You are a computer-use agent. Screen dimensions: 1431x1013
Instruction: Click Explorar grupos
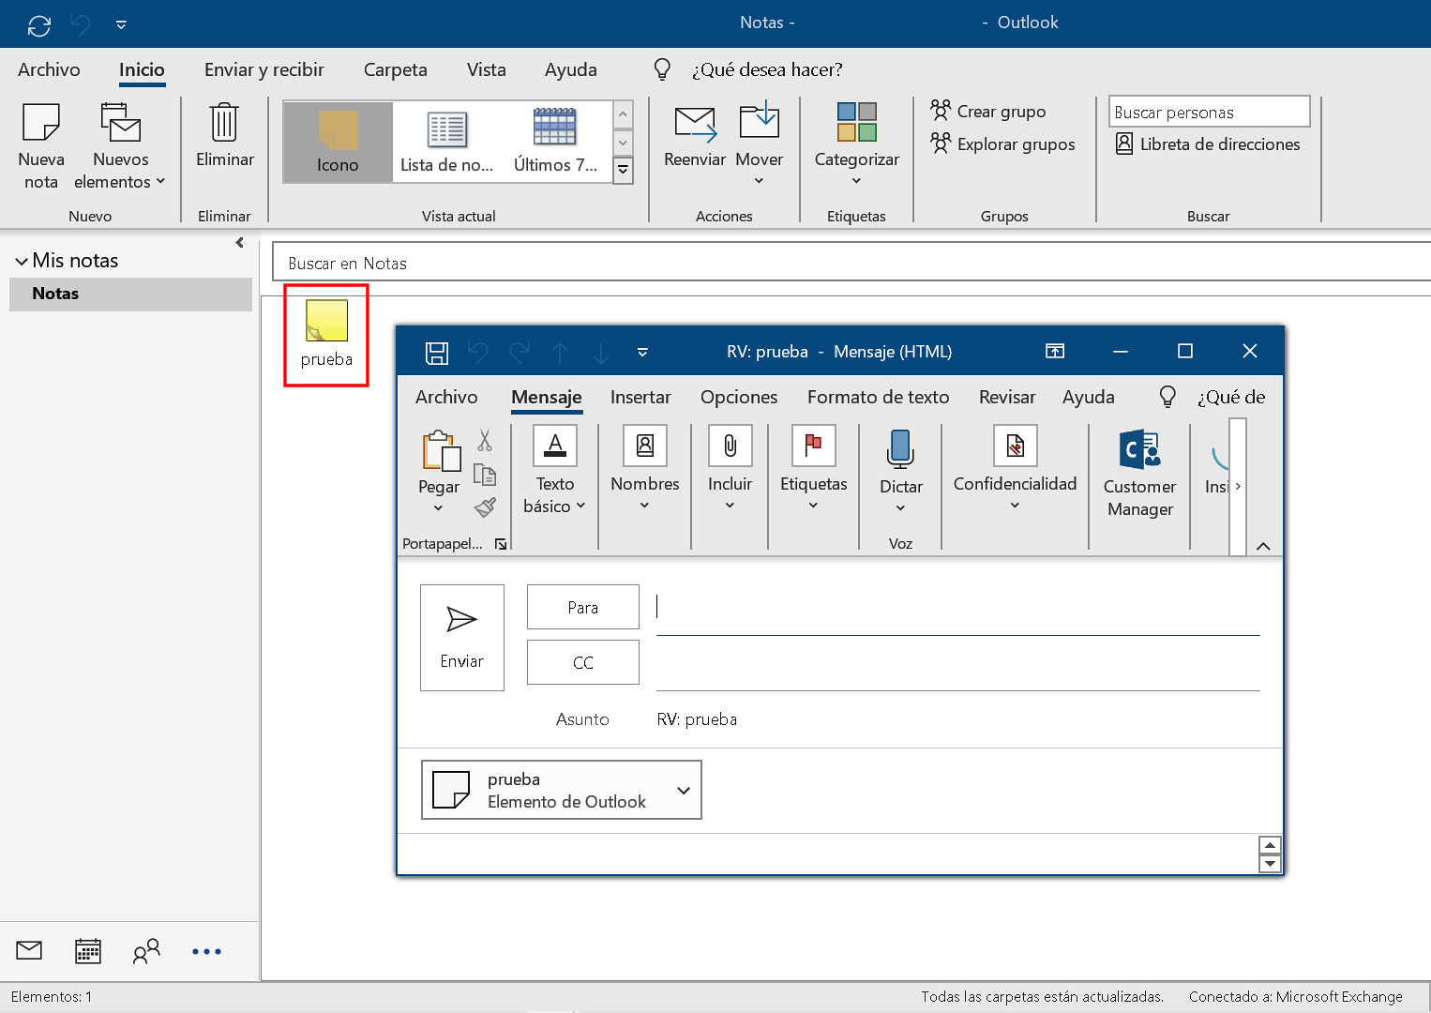point(1002,144)
